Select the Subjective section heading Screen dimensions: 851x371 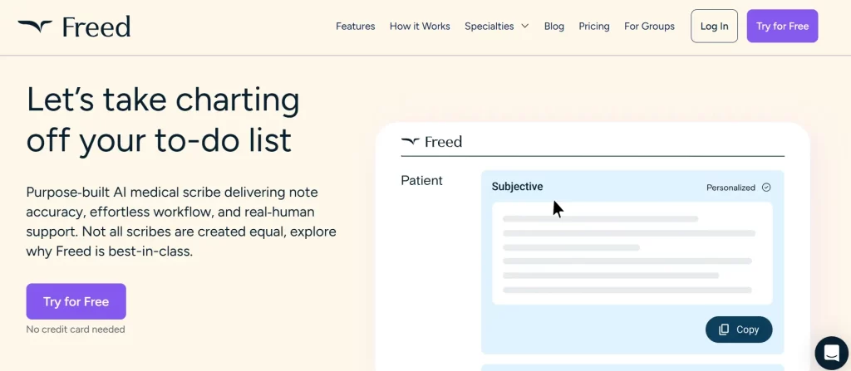tap(517, 187)
